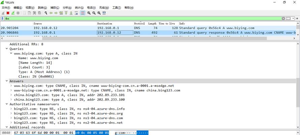The image size is (300, 135).
Task: Jump to the first packet icon
Action: 66,13
